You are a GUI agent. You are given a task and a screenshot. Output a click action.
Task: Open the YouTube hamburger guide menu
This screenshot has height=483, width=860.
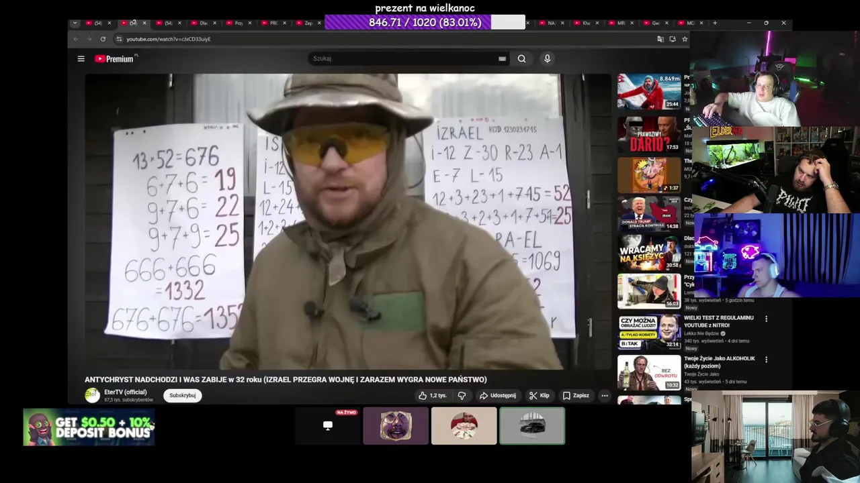click(x=81, y=58)
